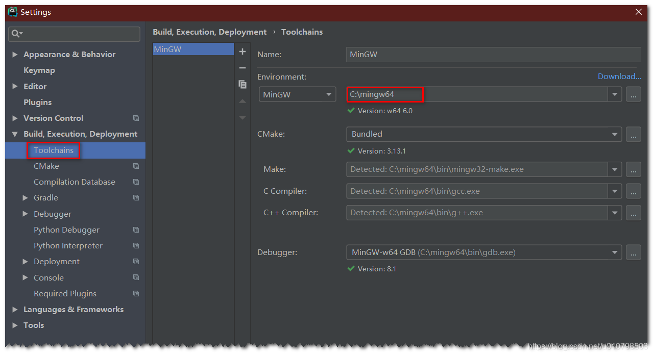The height and width of the screenshot is (356, 653).
Task: Open the Make path dropdown arrow
Action: click(615, 169)
